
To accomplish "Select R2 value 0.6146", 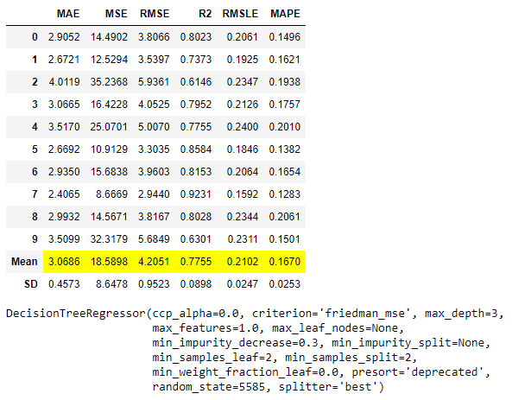I will [196, 82].
